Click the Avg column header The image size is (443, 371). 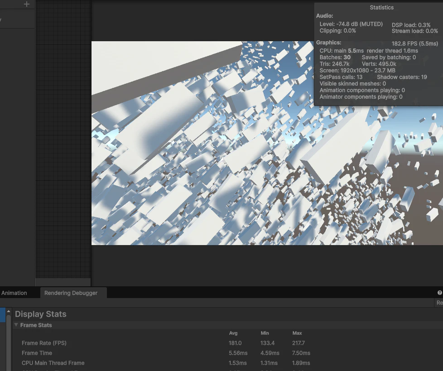point(233,333)
